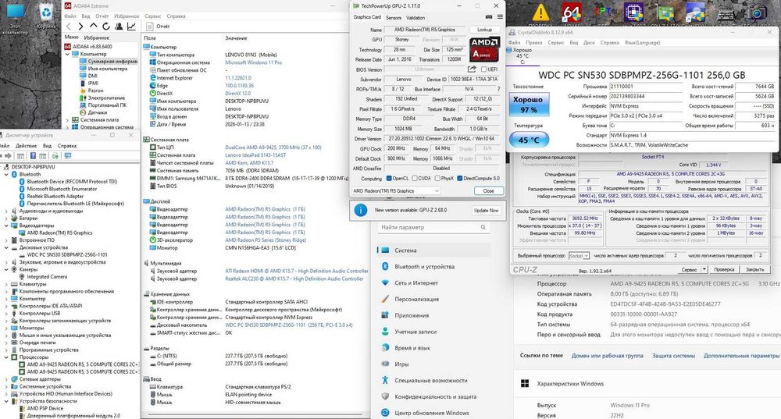Collapse the Bluetooth node in Device Manager
The width and height of the screenshot is (781, 419).
[x=6, y=175]
